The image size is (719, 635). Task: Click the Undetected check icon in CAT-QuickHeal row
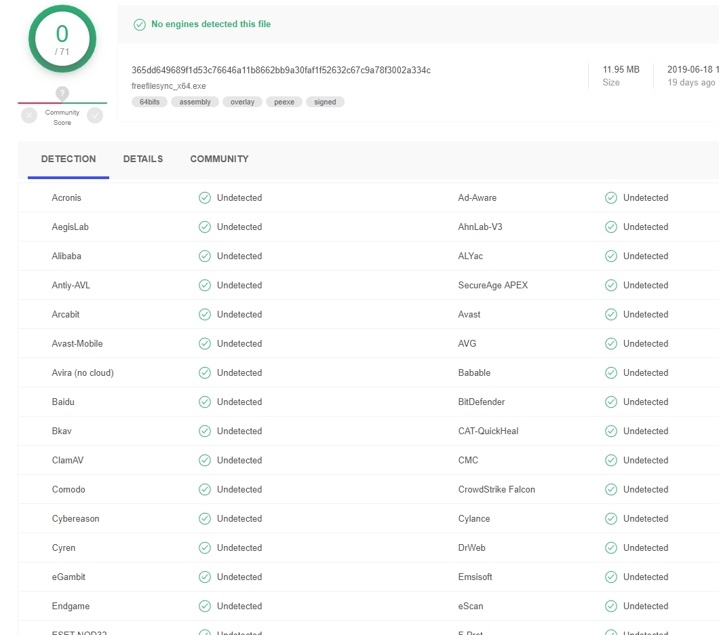tap(610, 431)
